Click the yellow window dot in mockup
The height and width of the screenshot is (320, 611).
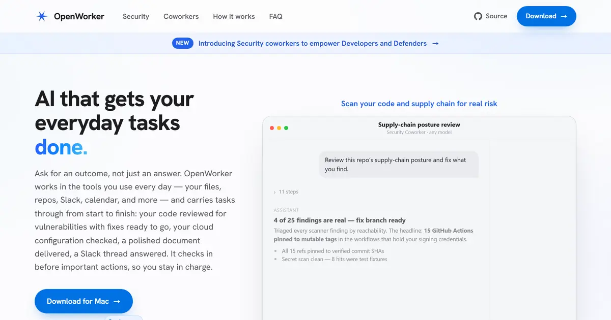point(279,128)
